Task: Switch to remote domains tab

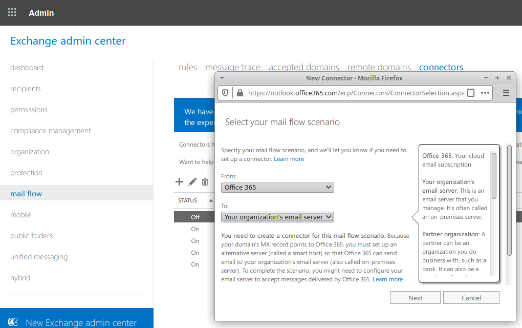Action: tap(379, 67)
